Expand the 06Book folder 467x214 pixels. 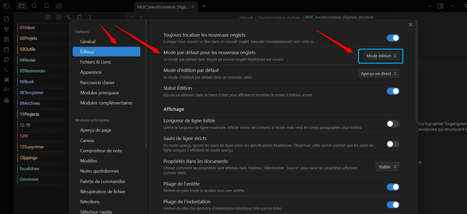pos(43,82)
